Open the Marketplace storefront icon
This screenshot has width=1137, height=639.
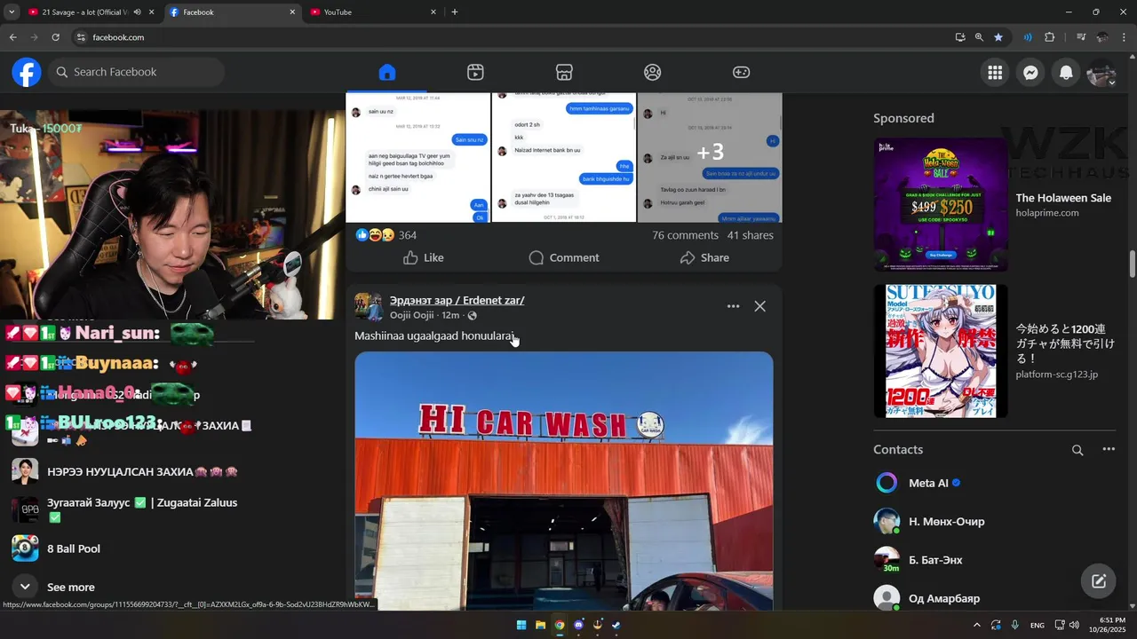coord(564,72)
